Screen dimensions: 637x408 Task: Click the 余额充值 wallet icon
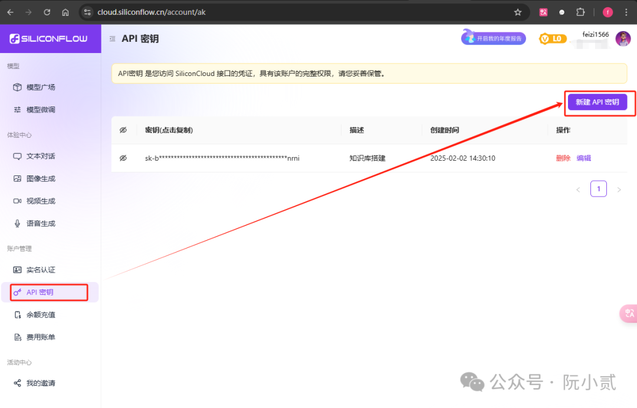coord(17,314)
